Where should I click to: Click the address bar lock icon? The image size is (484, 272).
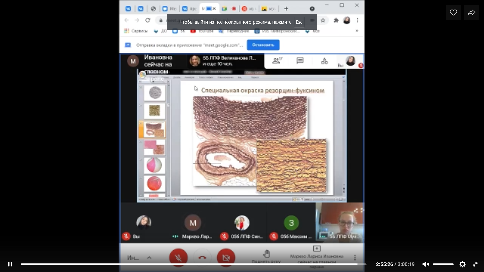tap(161, 20)
